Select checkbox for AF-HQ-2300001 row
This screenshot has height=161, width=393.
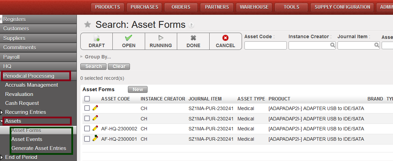click(x=87, y=139)
